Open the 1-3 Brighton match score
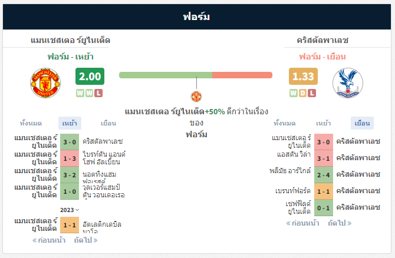Viewport: 395px width, 258px height. 70,158
